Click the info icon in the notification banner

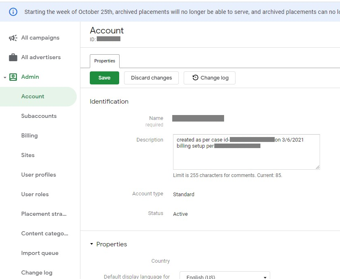[13, 12]
